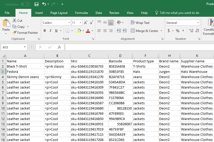Viewport: 214px width, 142px height.
Task: Toggle the AutoSave switch
Action: (25, 4)
